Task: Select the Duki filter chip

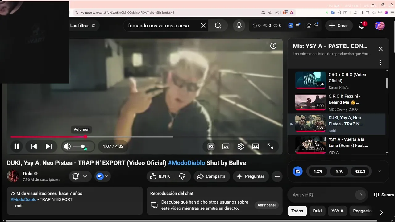Action: (x=317, y=211)
